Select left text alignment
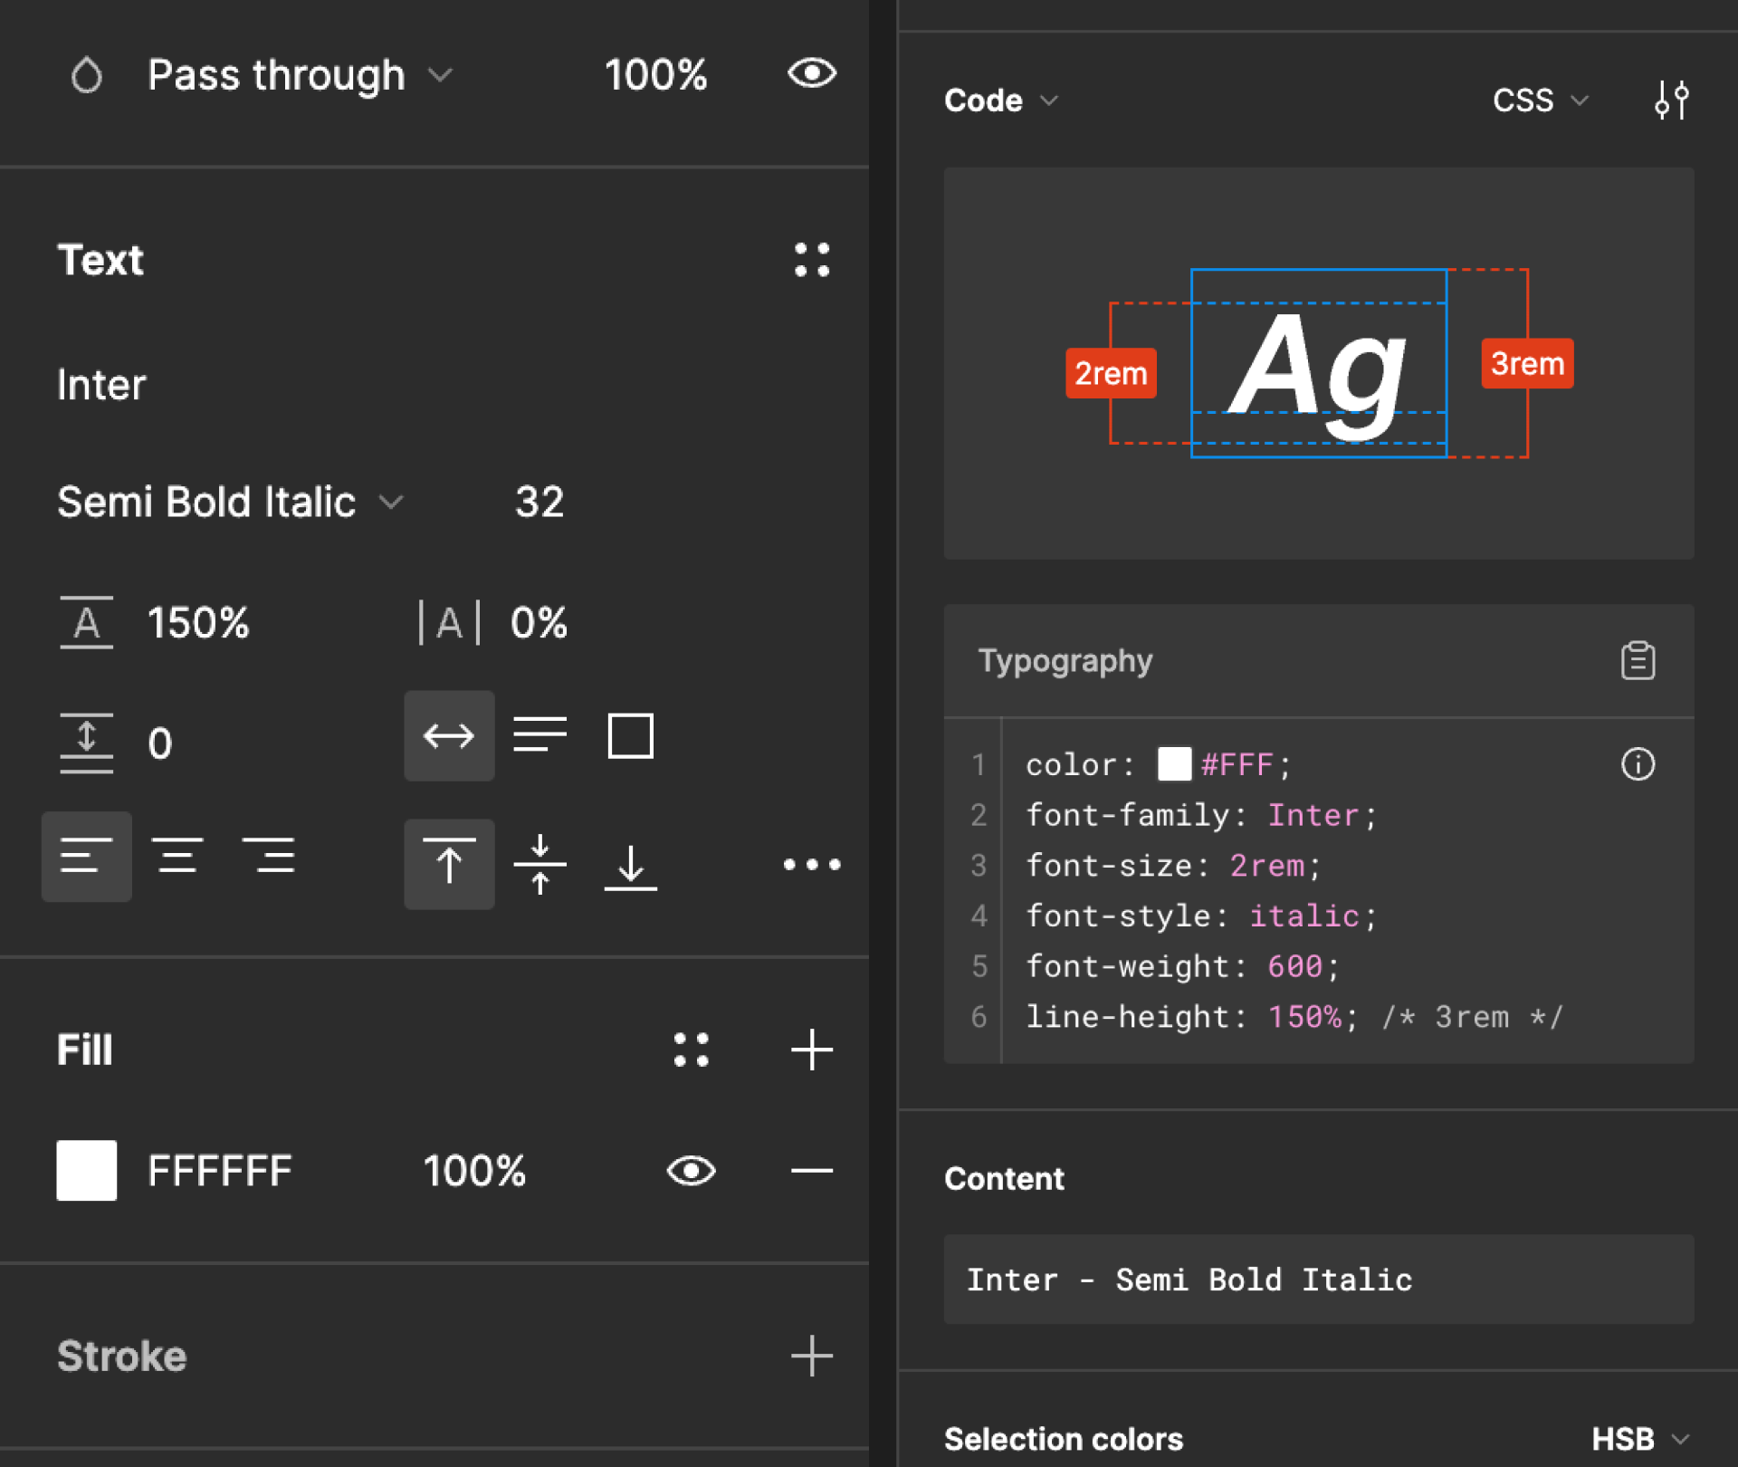1738x1467 pixels. point(87,856)
